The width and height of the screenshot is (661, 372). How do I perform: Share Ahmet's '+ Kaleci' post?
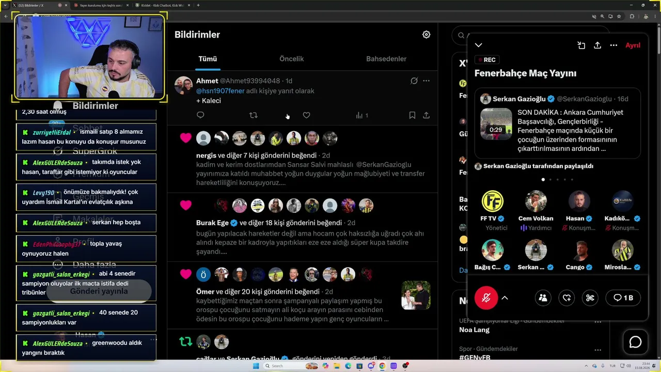pos(426,115)
